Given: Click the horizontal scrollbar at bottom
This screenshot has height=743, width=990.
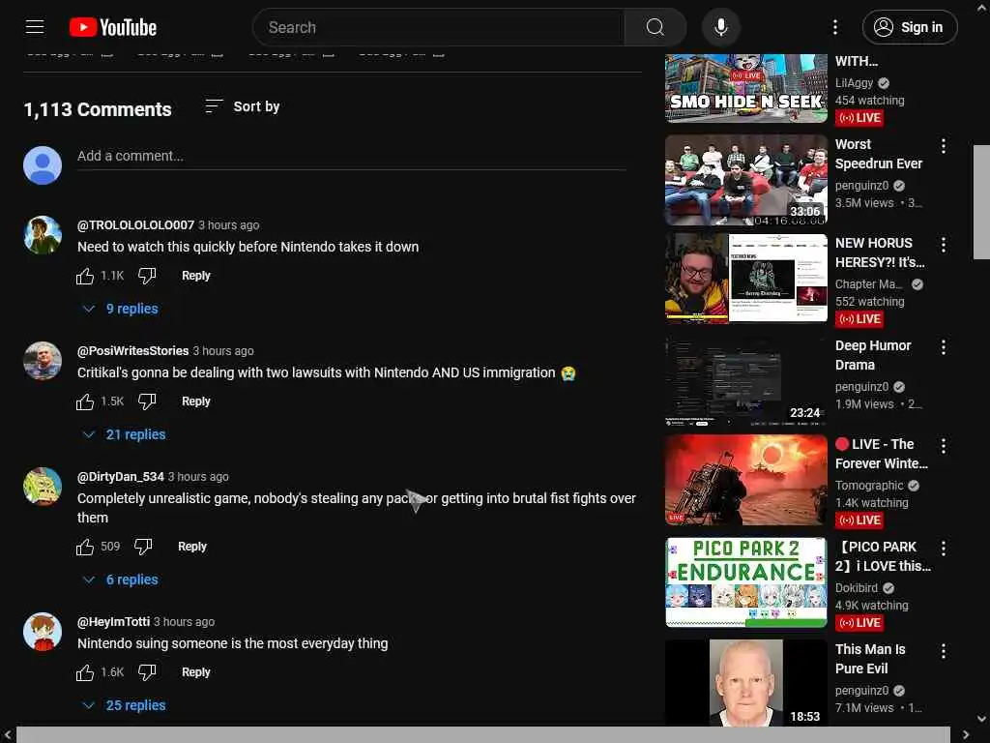Looking at the screenshot, I should tap(483, 735).
